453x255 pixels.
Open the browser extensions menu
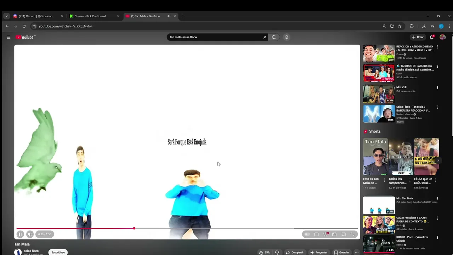pos(412,26)
